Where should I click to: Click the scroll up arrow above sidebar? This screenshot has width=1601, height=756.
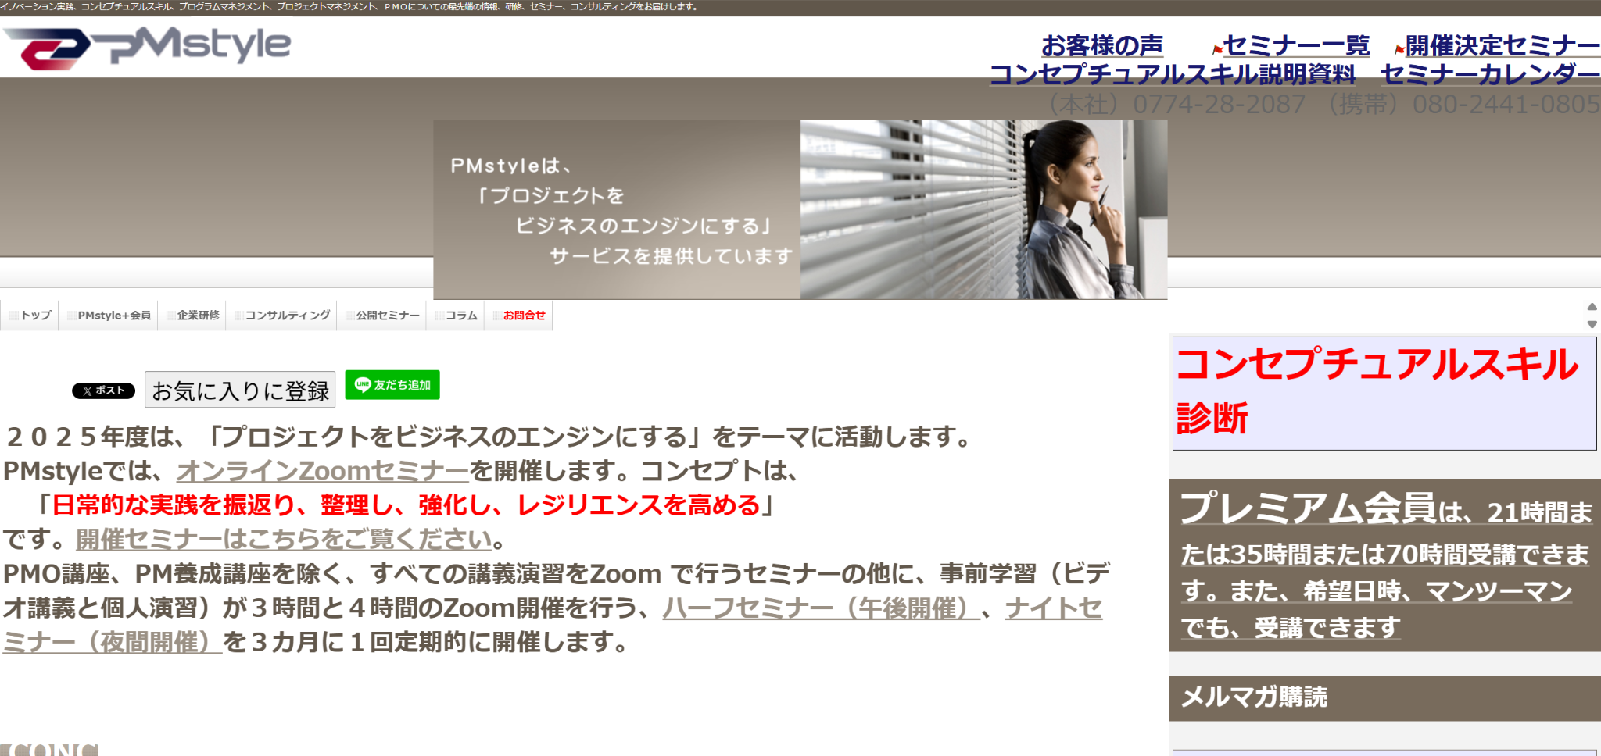[1592, 307]
